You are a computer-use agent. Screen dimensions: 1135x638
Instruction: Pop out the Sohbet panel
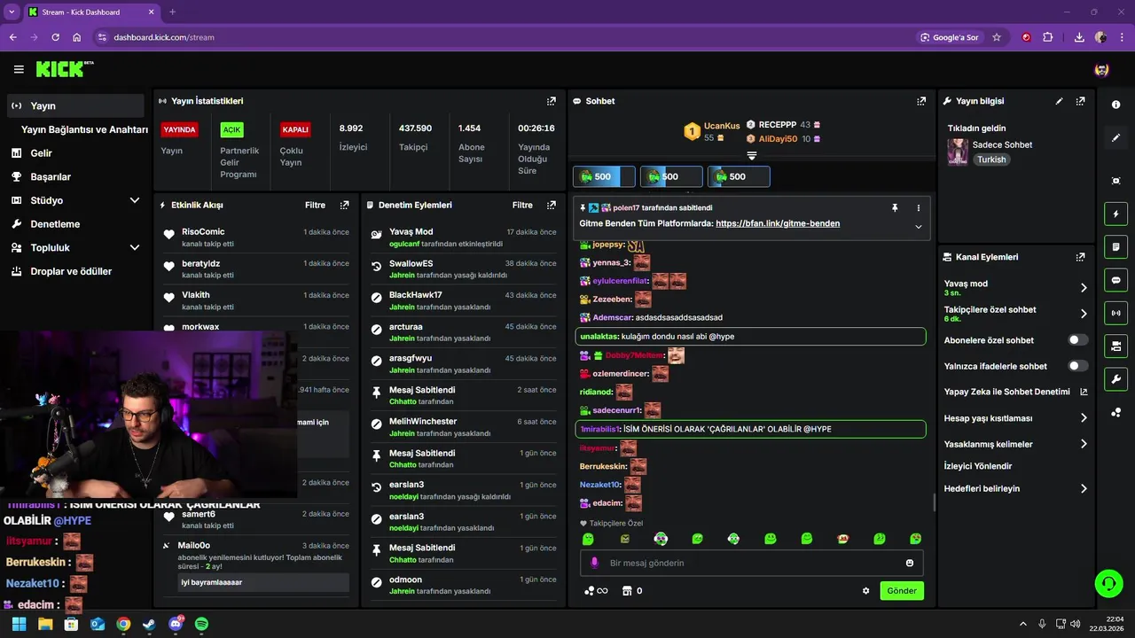pos(921,101)
